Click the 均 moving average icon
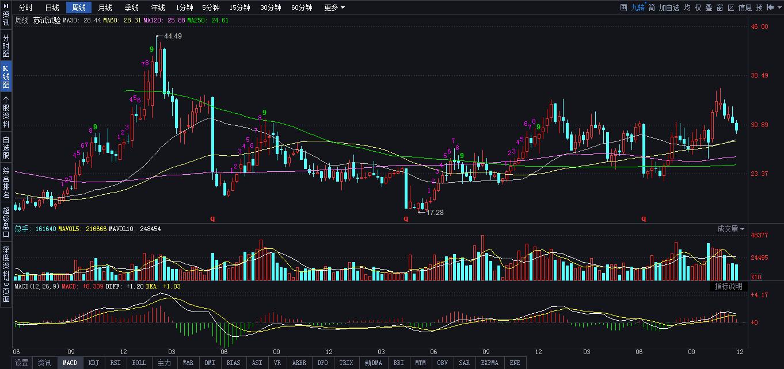The height and width of the screenshot is (369, 784). click(688, 7)
